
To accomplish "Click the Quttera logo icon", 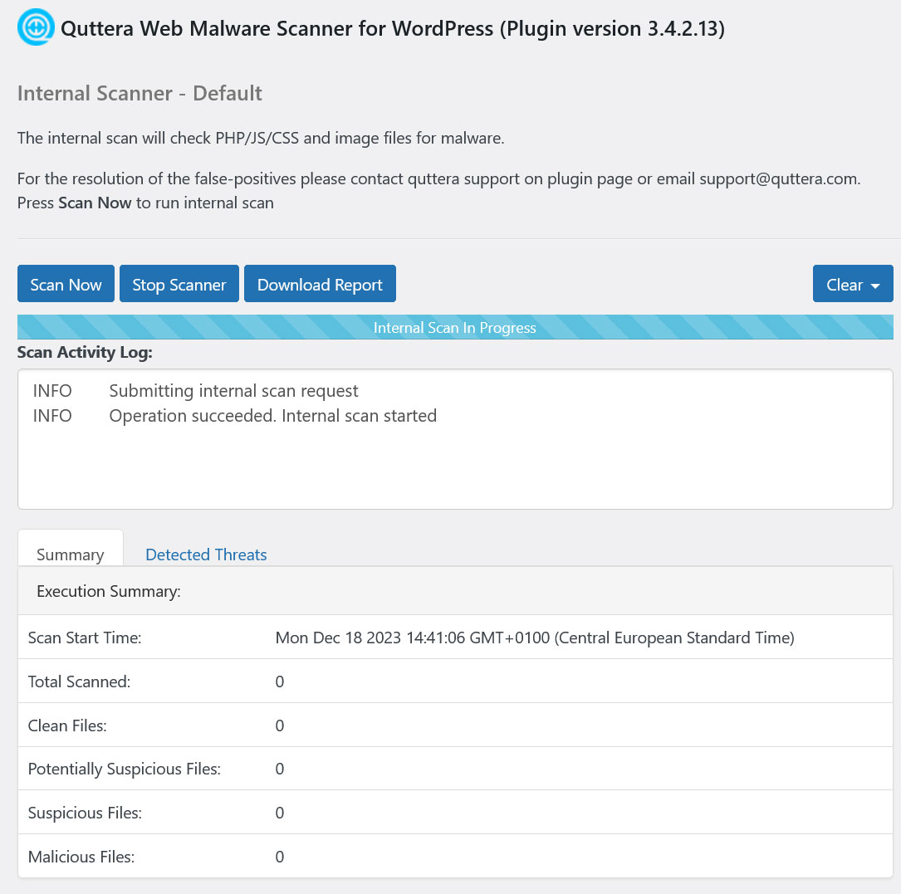I will [36, 27].
